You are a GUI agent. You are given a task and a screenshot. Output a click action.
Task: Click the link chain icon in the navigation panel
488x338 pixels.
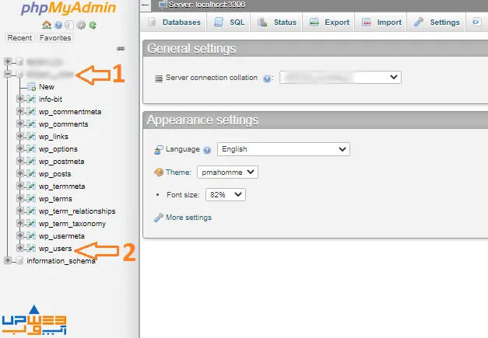click(x=121, y=48)
